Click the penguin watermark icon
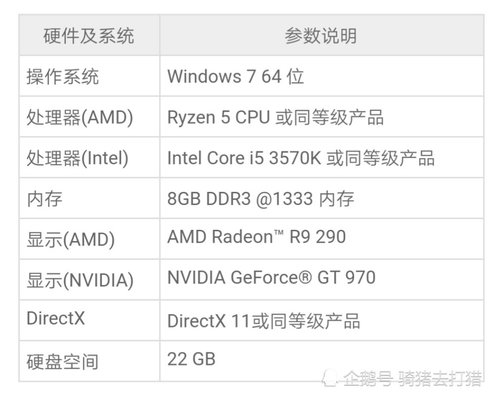The image size is (494, 396). [x=329, y=377]
